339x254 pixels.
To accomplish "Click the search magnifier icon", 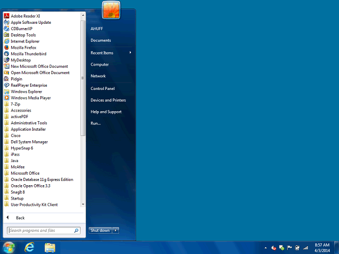I will (76, 231).
